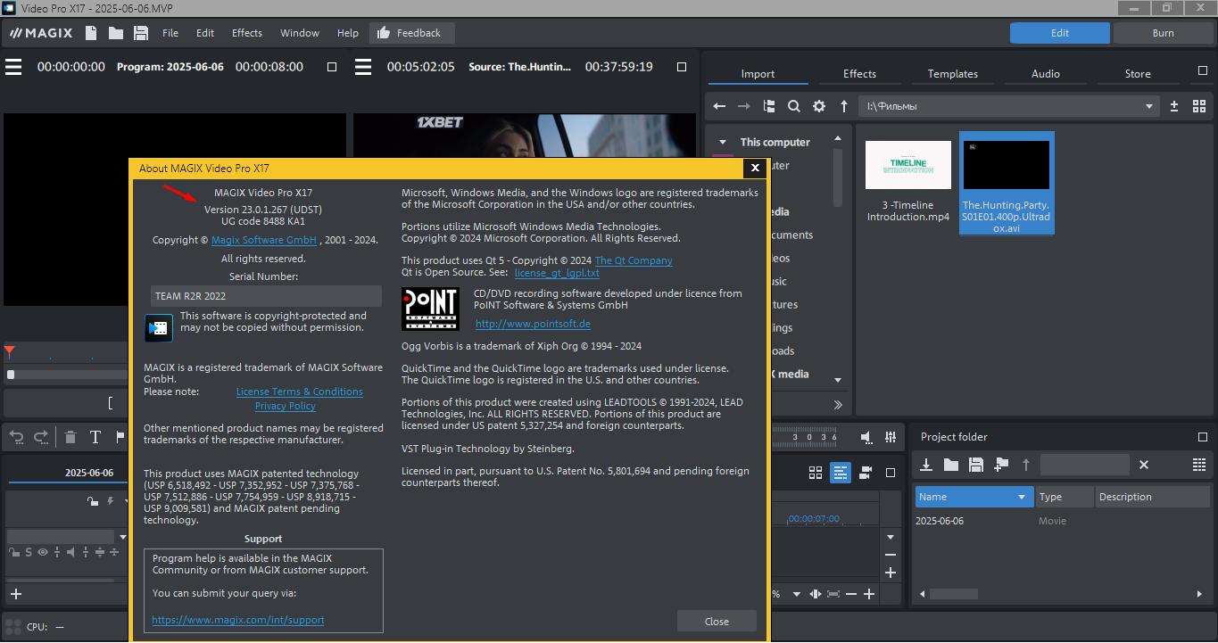Viewport: 1218px width, 643px height.
Task: Click the Close button in About dialog
Action: [717, 622]
